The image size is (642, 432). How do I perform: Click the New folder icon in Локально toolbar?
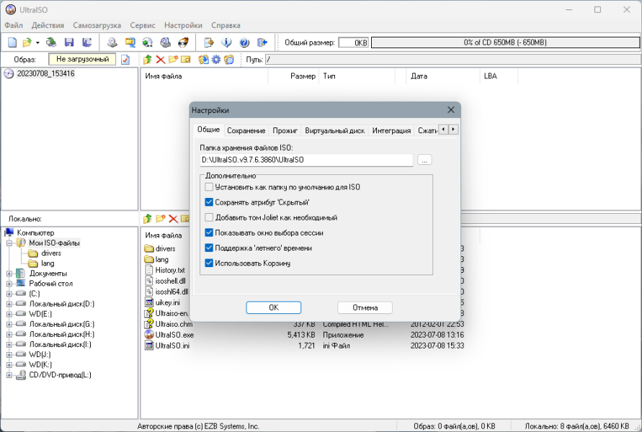[x=161, y=219]
